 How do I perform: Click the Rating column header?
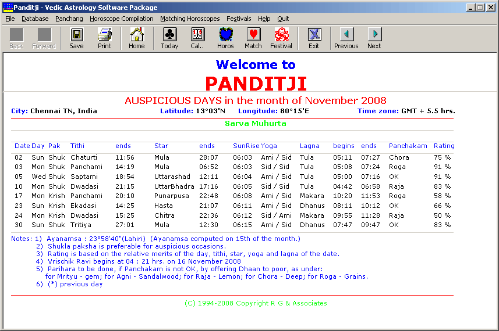click(444, 146)
